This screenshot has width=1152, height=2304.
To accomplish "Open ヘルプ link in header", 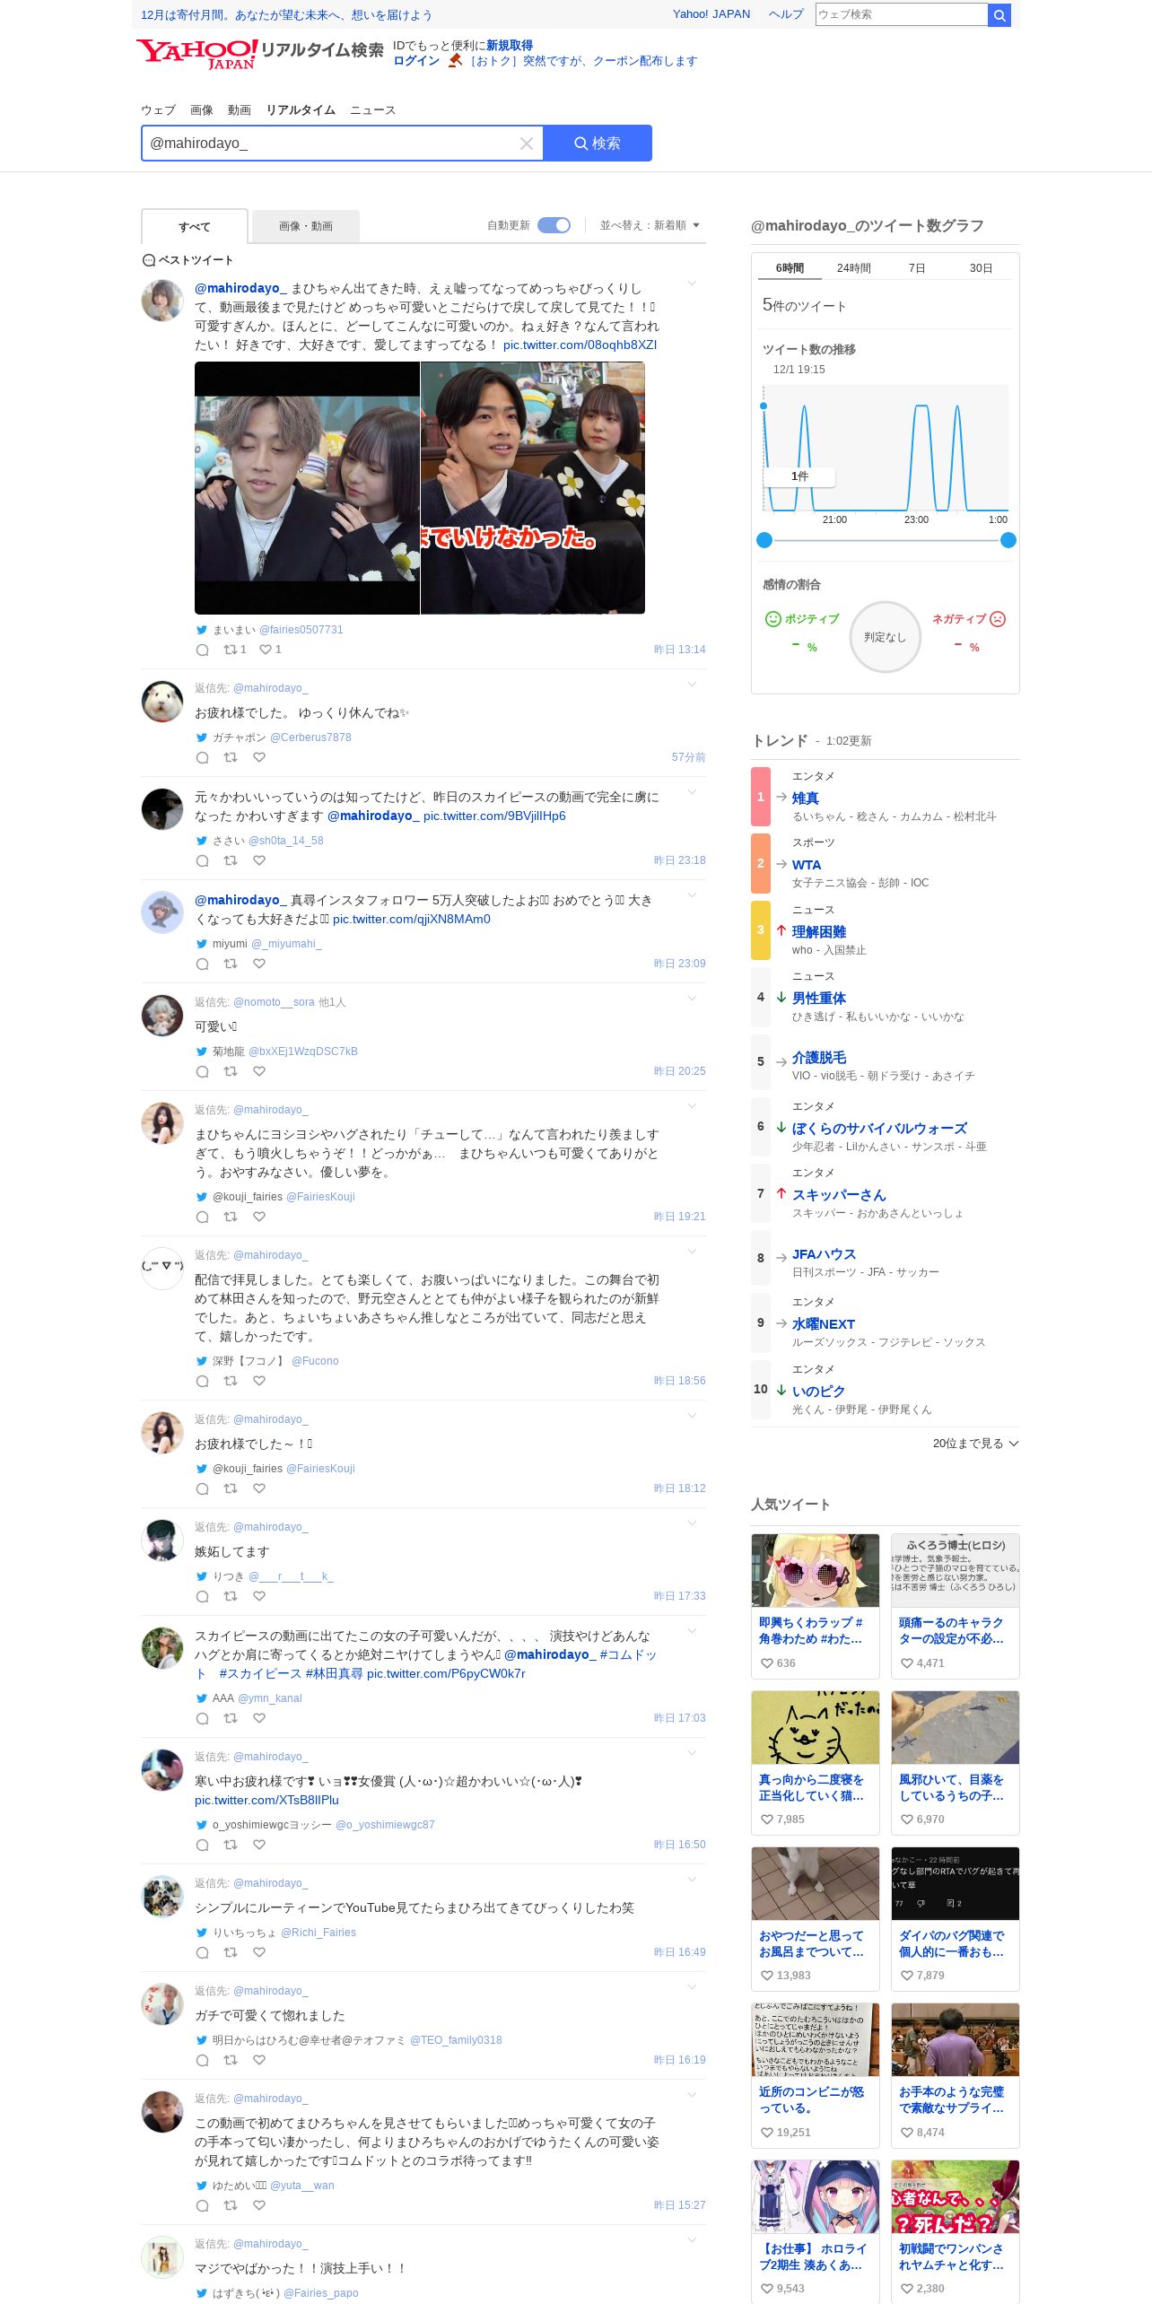I will 786,14.
